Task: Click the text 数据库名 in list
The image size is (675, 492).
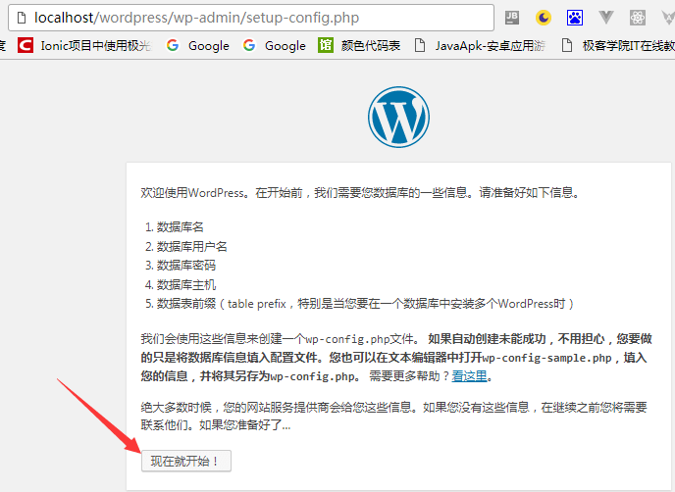Action: [180, 227]
